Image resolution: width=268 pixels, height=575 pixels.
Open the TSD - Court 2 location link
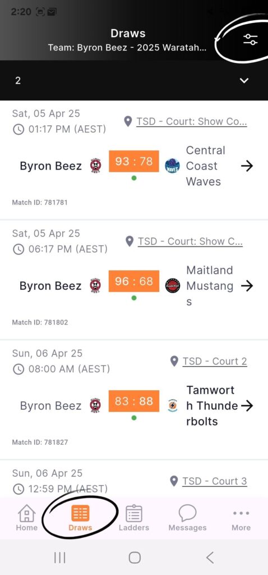click(215, 361)
